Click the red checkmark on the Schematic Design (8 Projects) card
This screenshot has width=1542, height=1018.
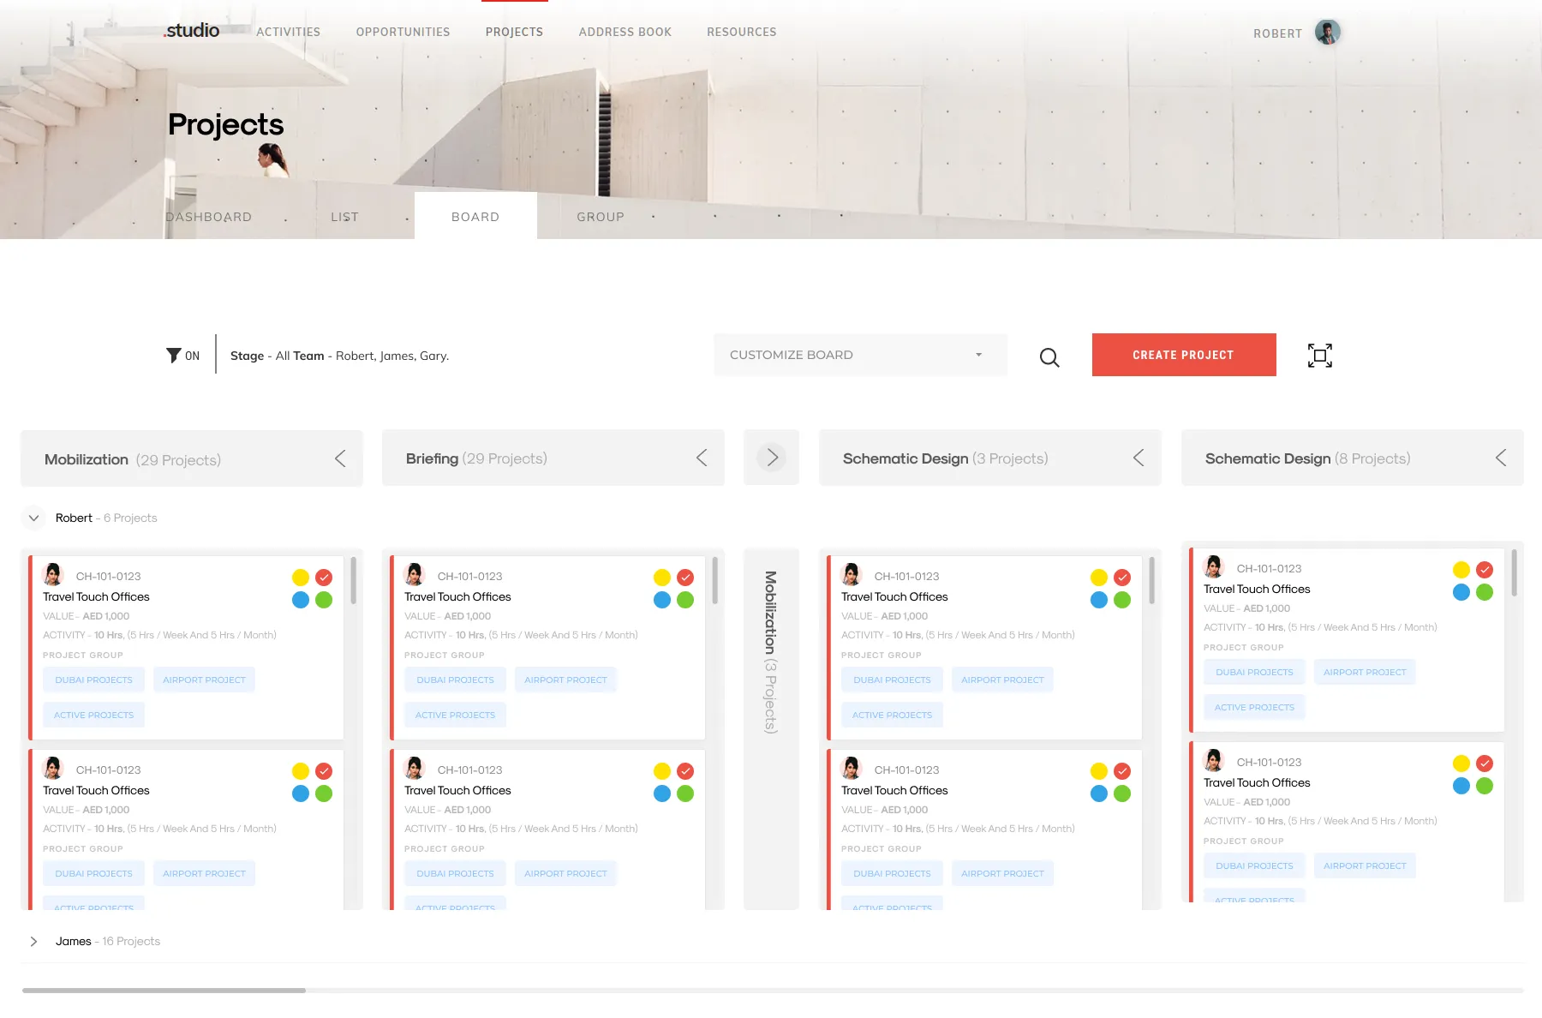[1484, 569]
